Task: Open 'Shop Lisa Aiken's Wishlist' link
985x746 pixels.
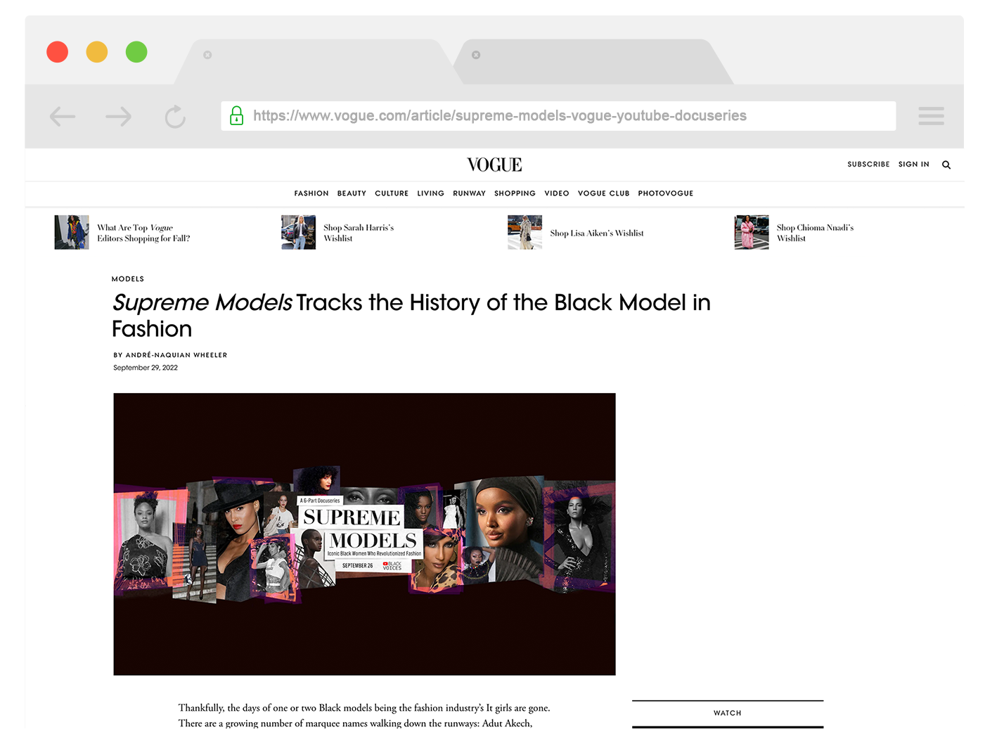Action: coord(597,233)
